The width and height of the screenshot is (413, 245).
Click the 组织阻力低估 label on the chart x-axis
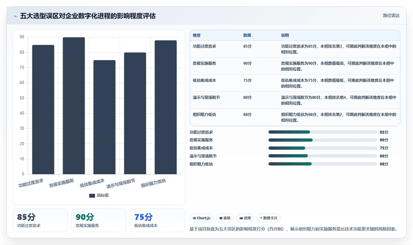(x=154, y=183)
